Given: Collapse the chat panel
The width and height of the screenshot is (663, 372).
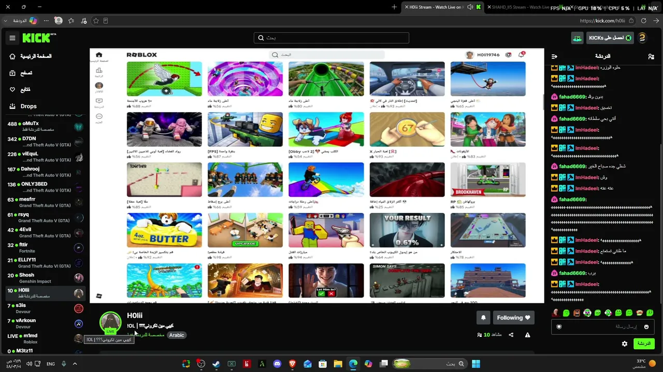Looking at the screenshot, I should pyautogui.click(x=554, y=56).
